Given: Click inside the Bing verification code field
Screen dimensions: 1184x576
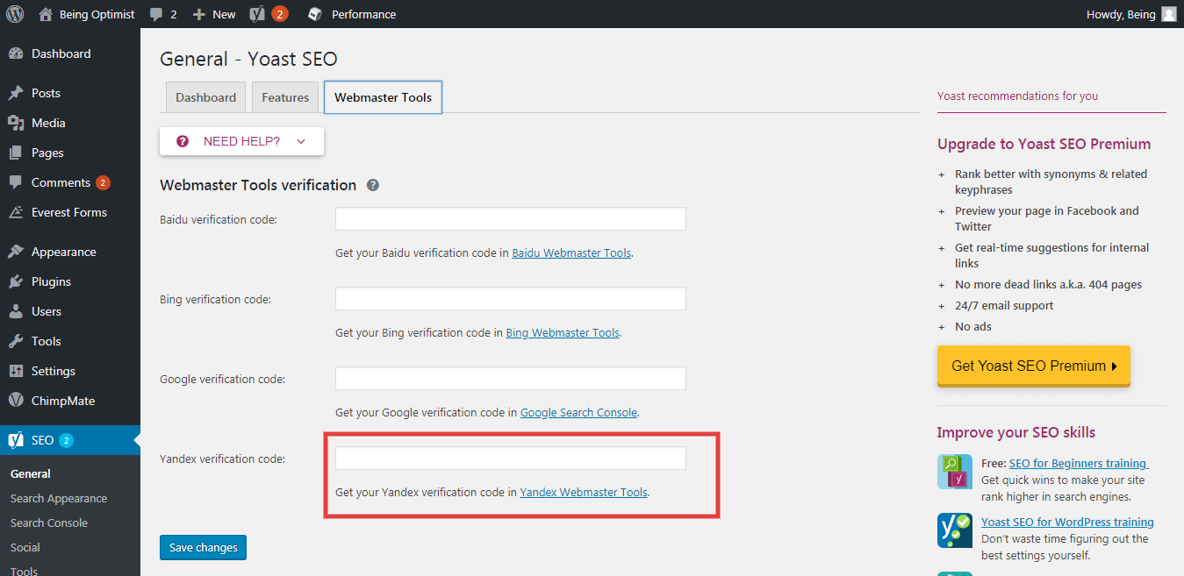Looking at the screenshot, I should click(x=509, y=298).
